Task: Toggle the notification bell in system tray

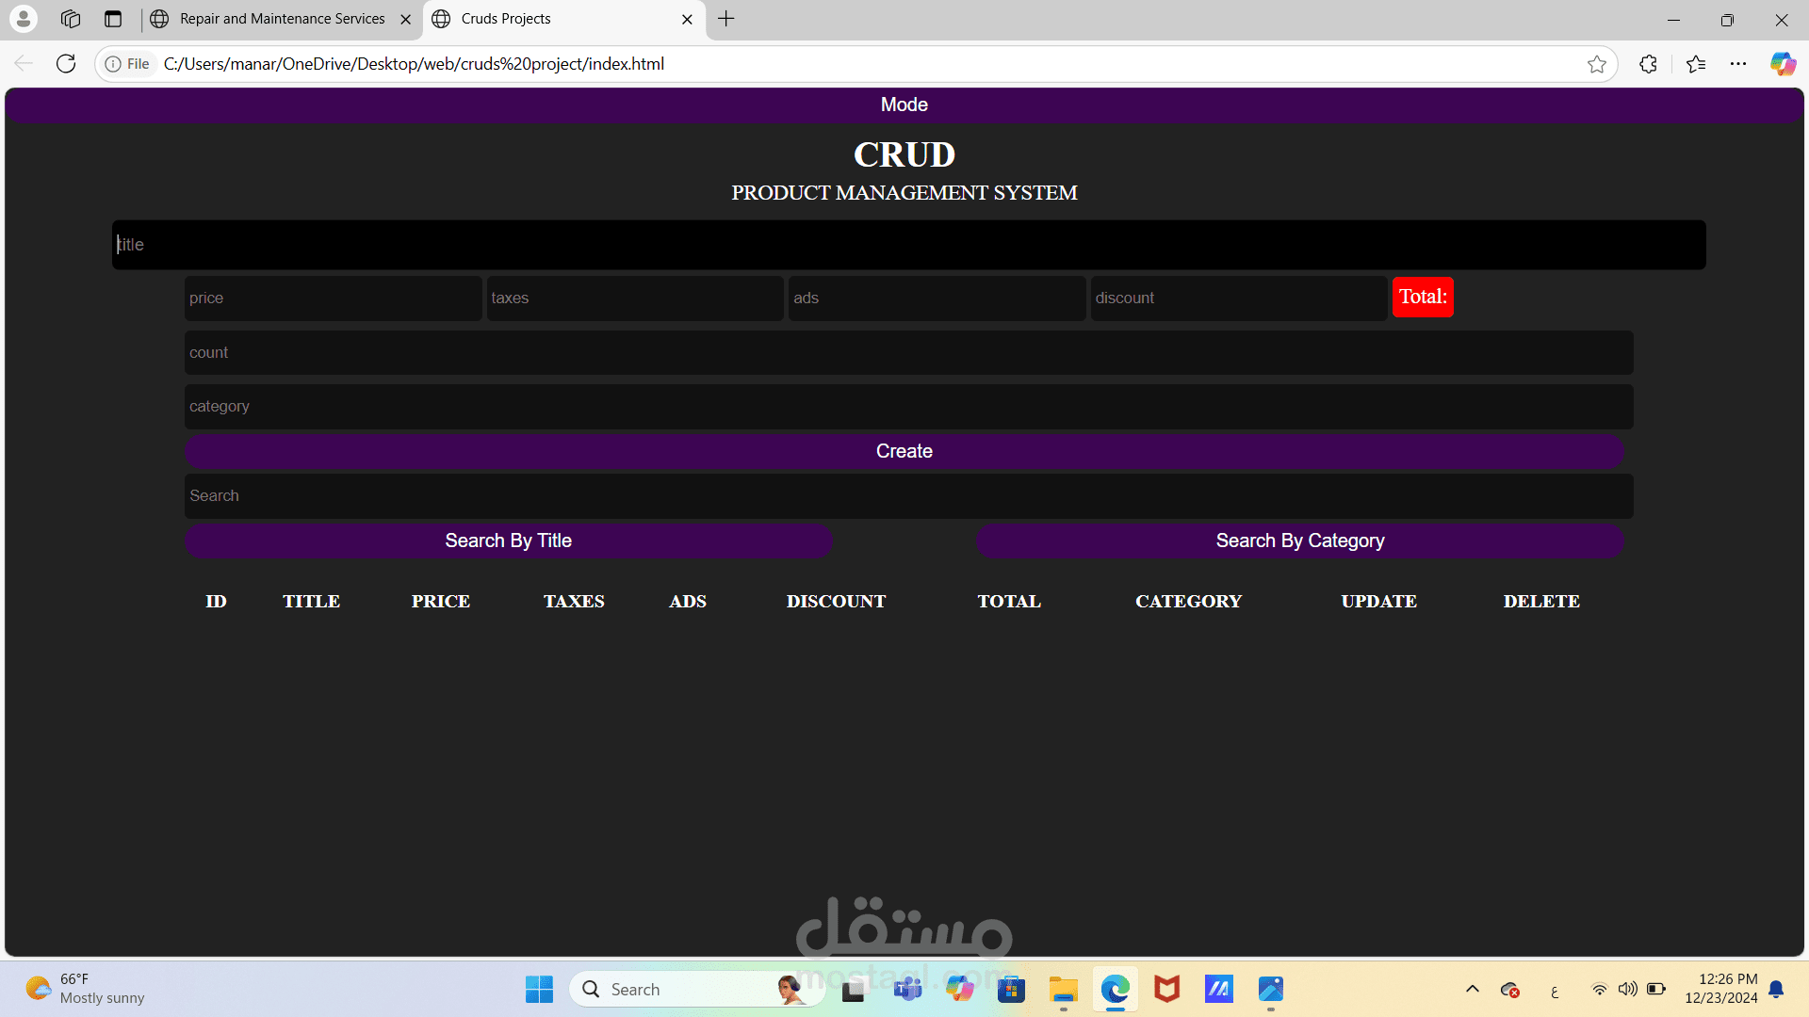Action: click(1778, 989)
